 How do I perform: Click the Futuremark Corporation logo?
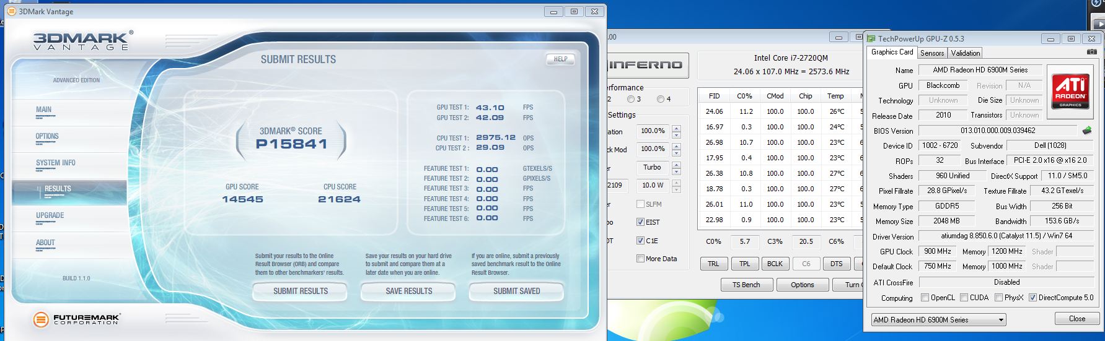pyautogui.click(x=76, y=319)
